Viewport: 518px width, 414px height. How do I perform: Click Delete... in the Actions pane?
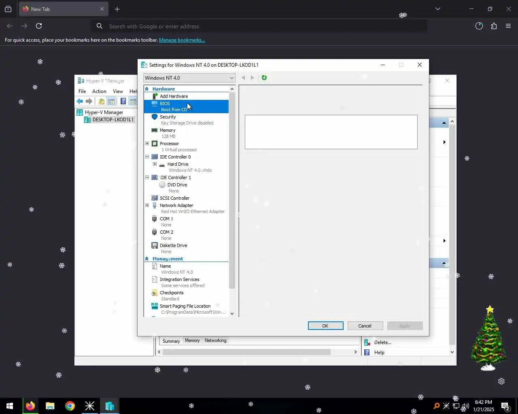382,342
